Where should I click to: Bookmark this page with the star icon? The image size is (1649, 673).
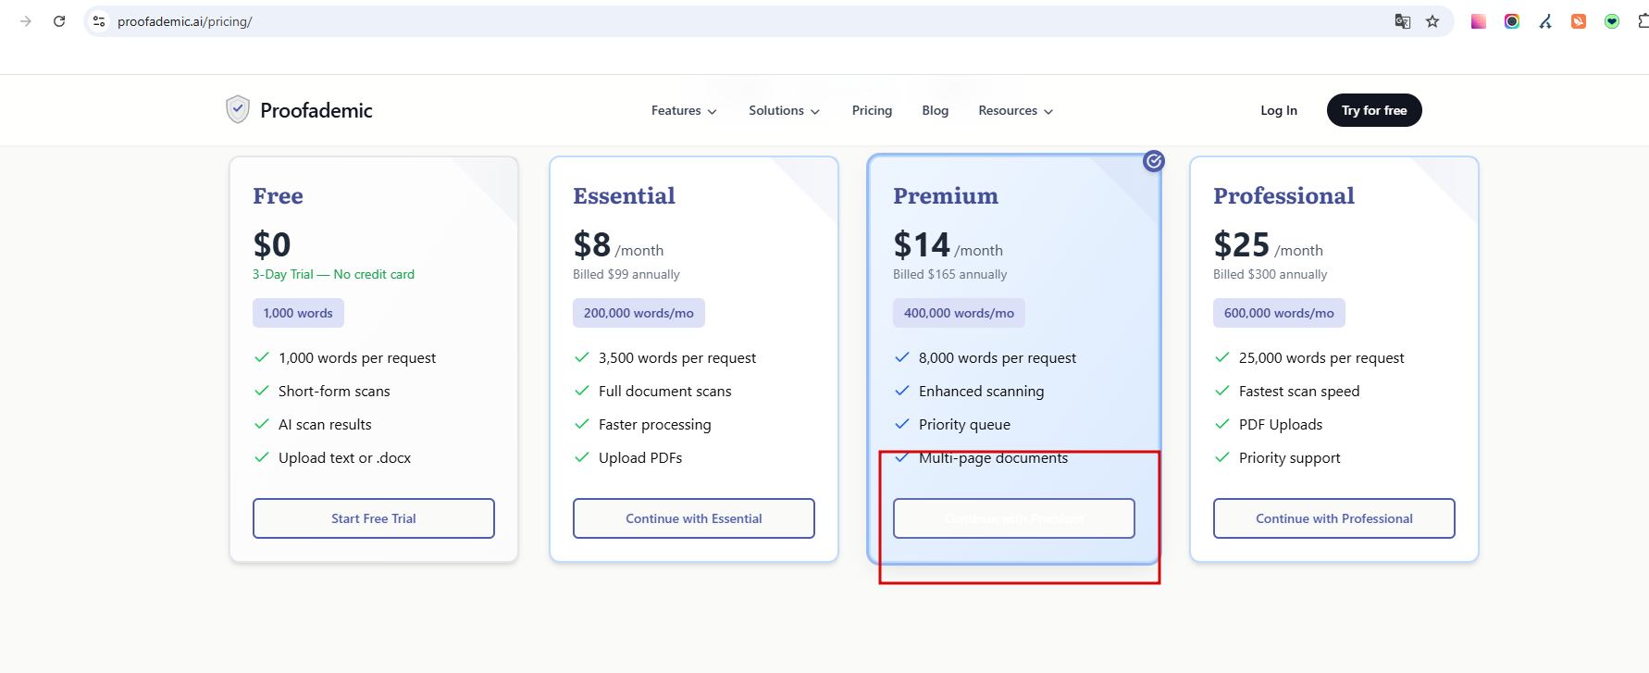click(x=1432, y=21)
